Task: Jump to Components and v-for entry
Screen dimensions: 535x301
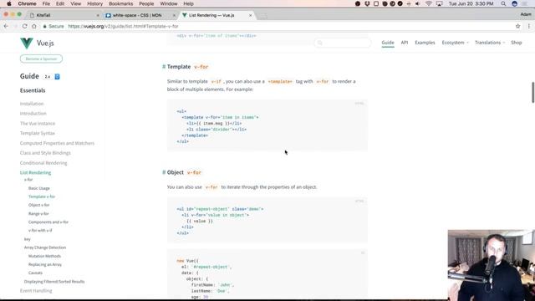Action: pyautogui.click(x=48, y=222)
